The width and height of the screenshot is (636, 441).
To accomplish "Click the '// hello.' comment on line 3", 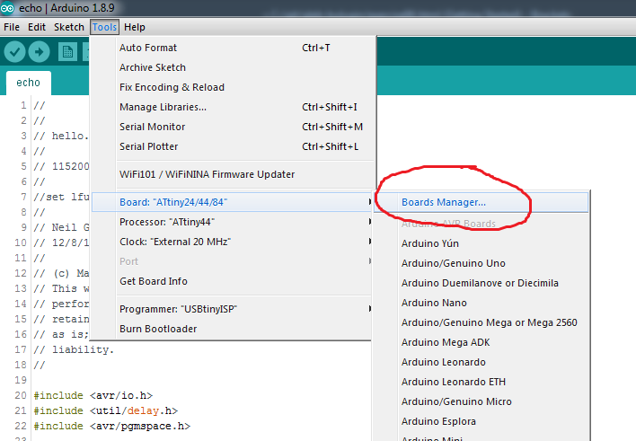I will pyautogui.click(x=61, y=136).
